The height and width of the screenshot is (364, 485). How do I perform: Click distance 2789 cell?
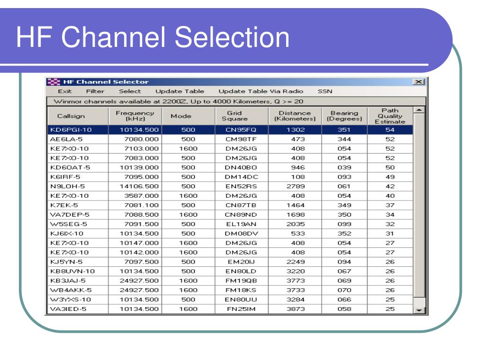pos(295,186)
